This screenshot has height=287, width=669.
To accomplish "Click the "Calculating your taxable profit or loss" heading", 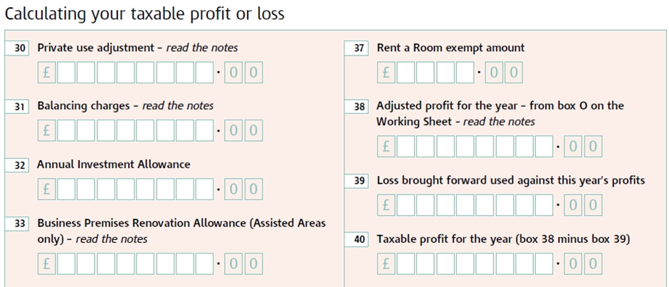I will [x=144, y=14].
